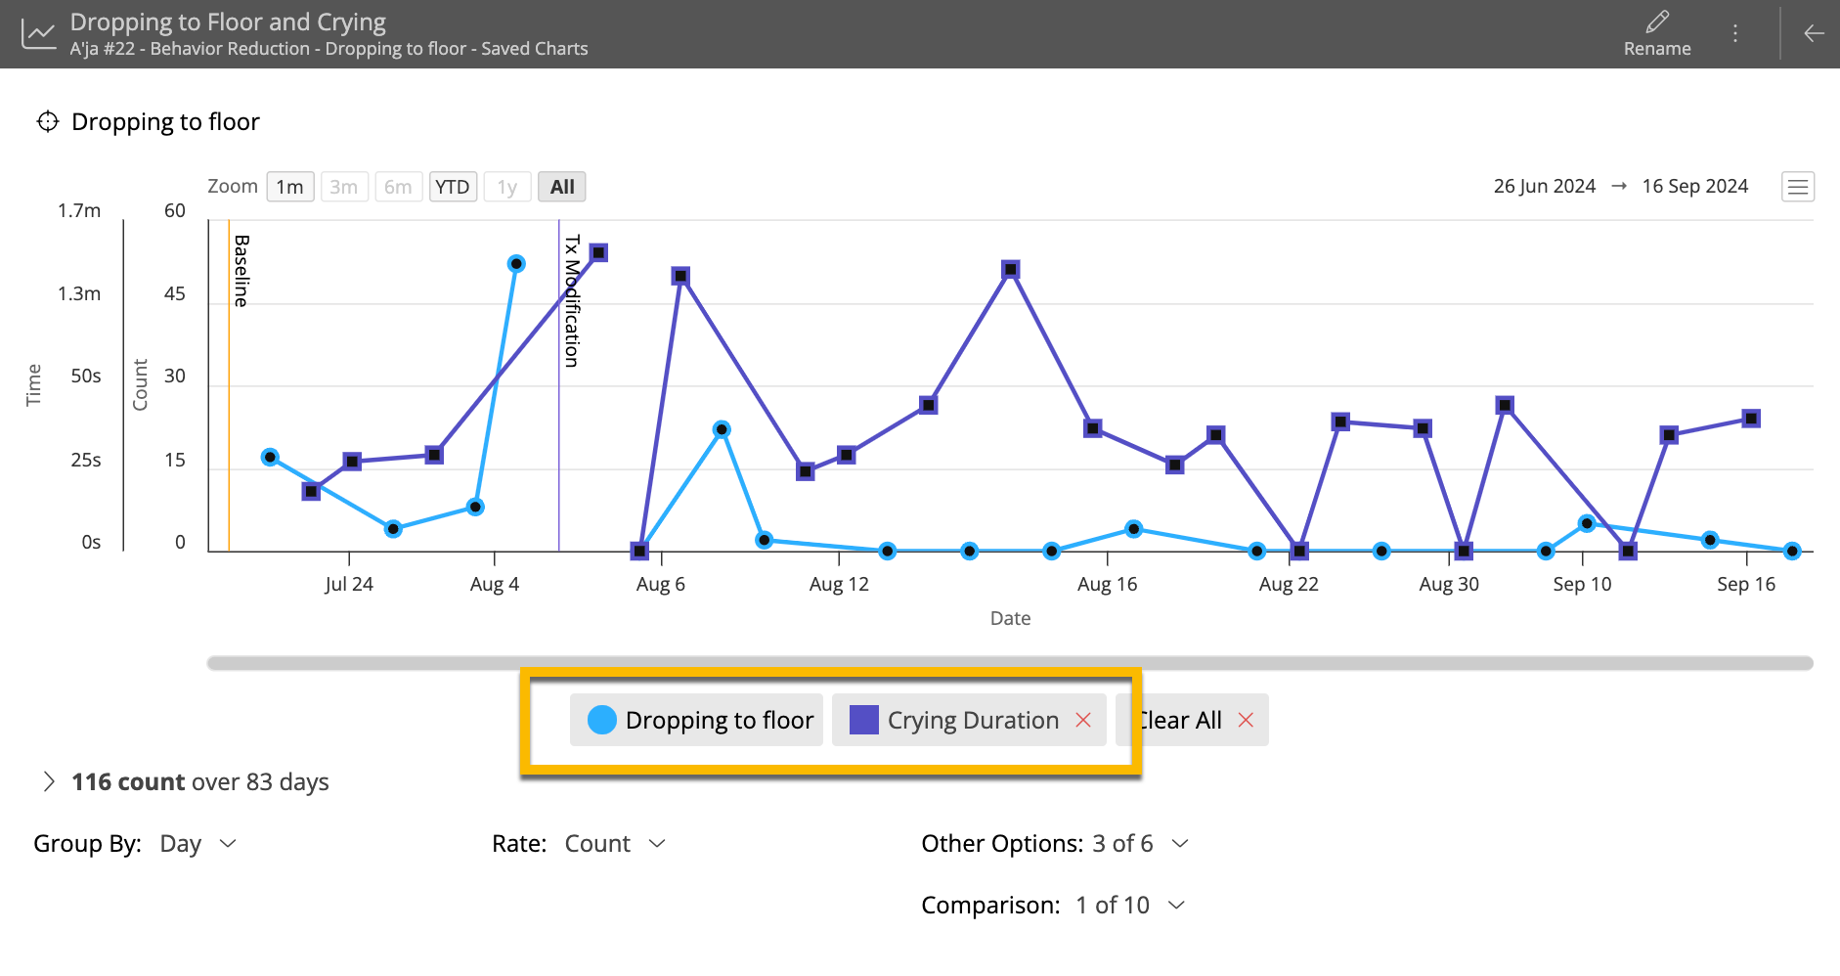
Task: Toggle the Dropping to floor legend chip
Action: (695, 720)
